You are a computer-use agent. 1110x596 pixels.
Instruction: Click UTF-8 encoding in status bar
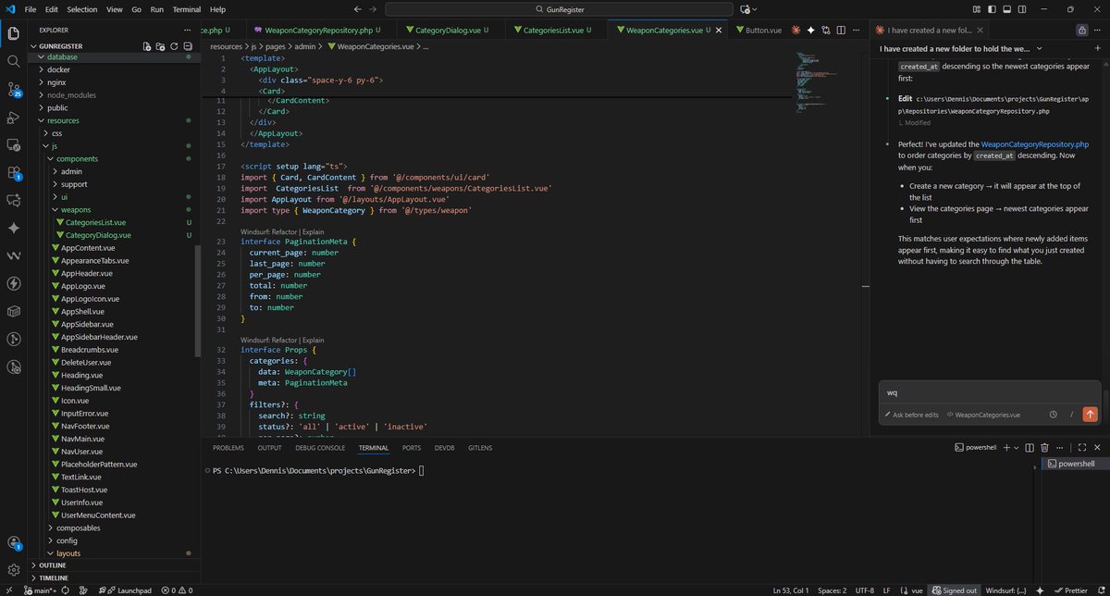[867, 590]
